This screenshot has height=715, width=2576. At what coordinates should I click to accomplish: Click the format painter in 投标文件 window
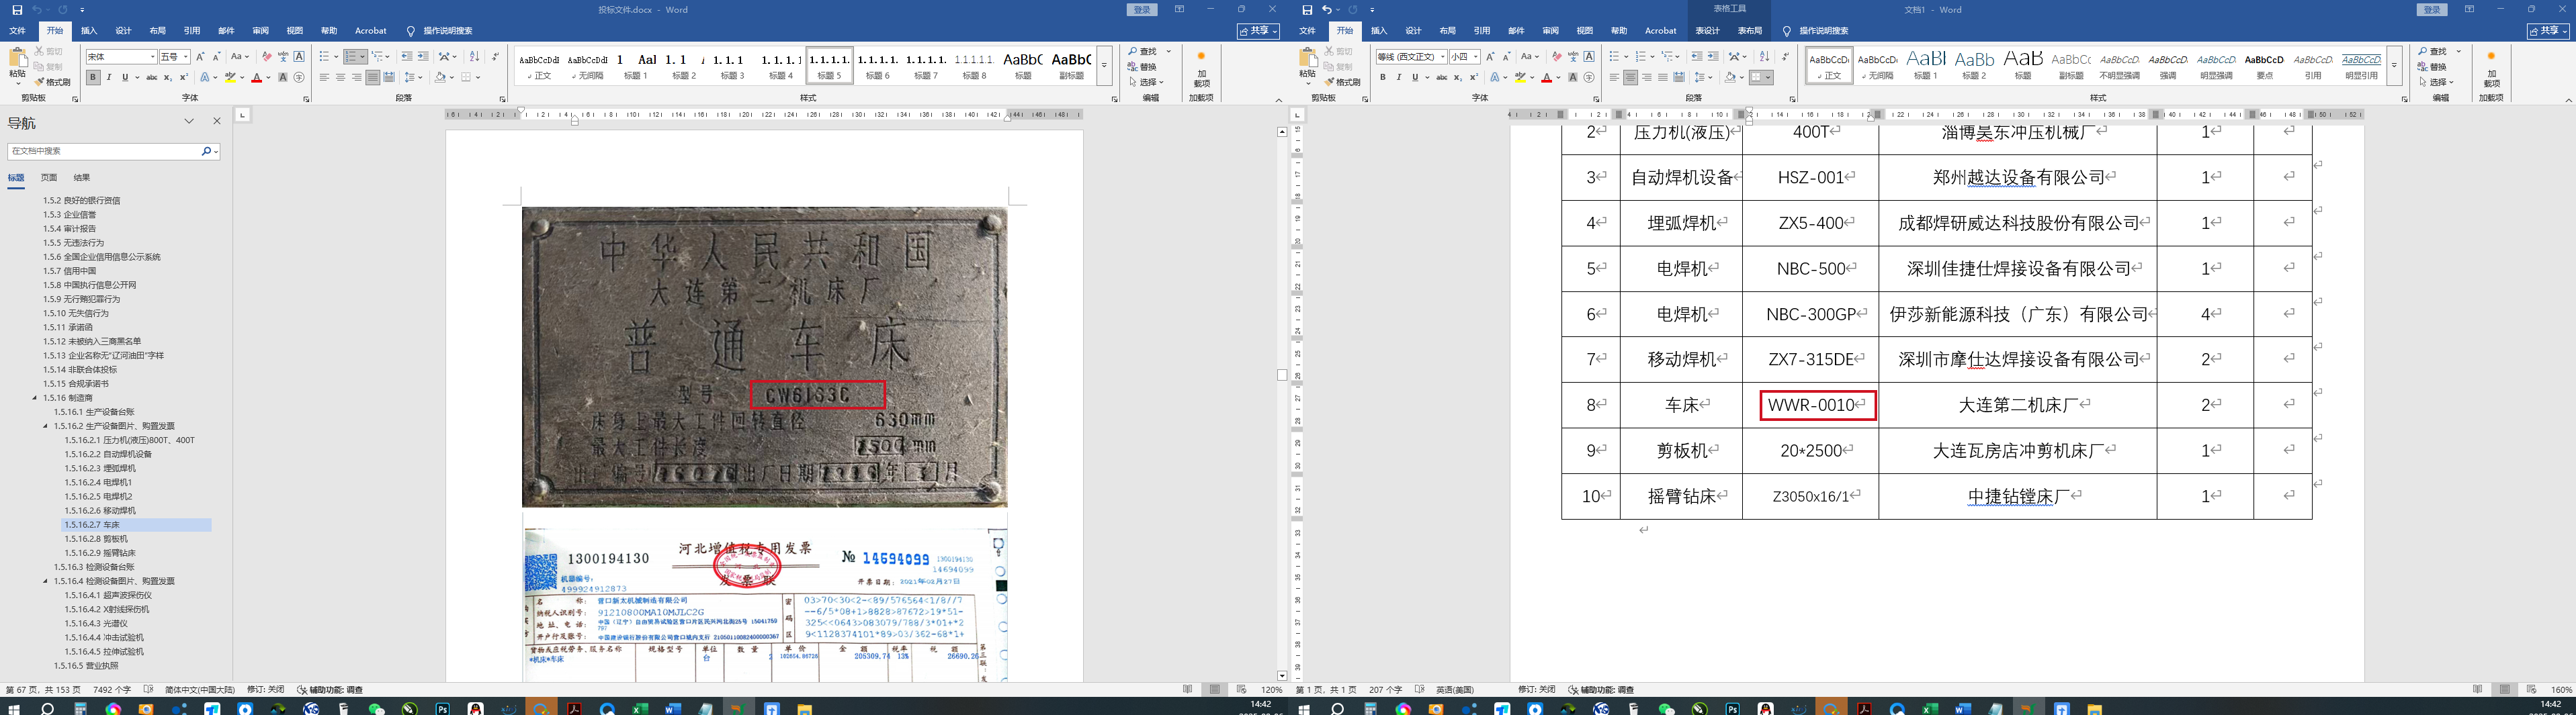coord(53,82)
